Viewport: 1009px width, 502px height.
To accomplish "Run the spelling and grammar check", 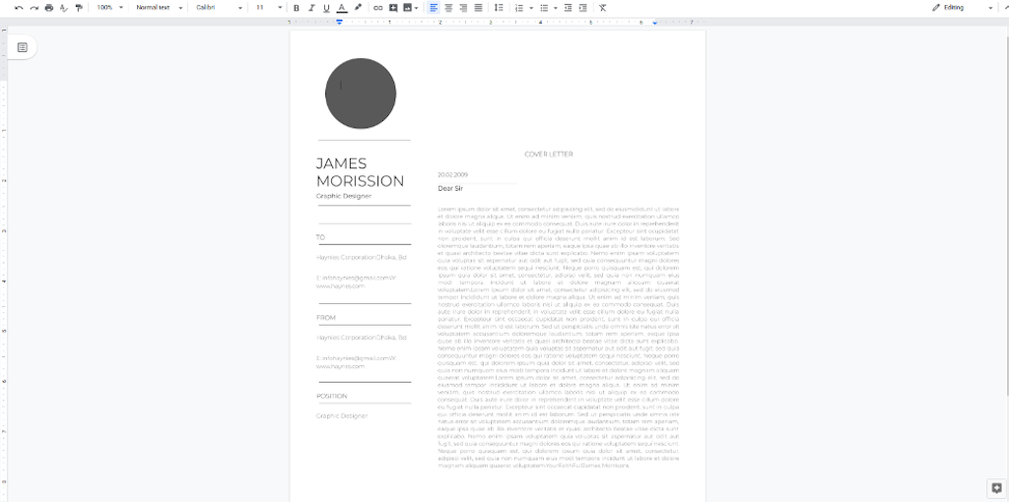I will (x=64, y=8).
